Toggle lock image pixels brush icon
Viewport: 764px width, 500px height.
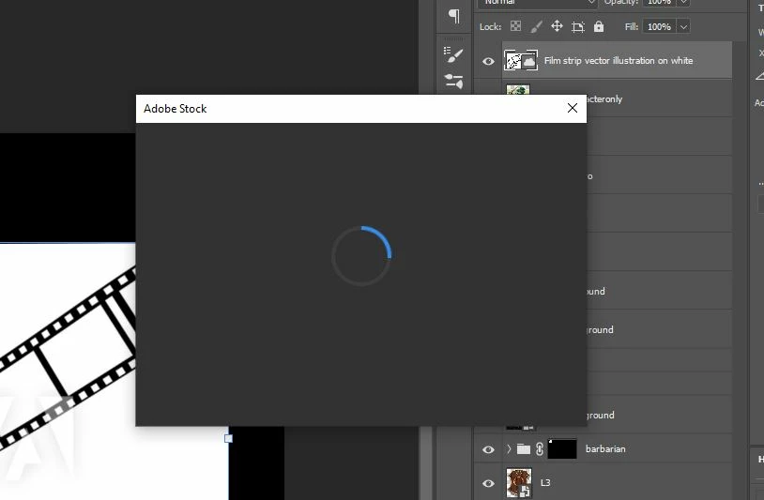click(x=536, y=26)
